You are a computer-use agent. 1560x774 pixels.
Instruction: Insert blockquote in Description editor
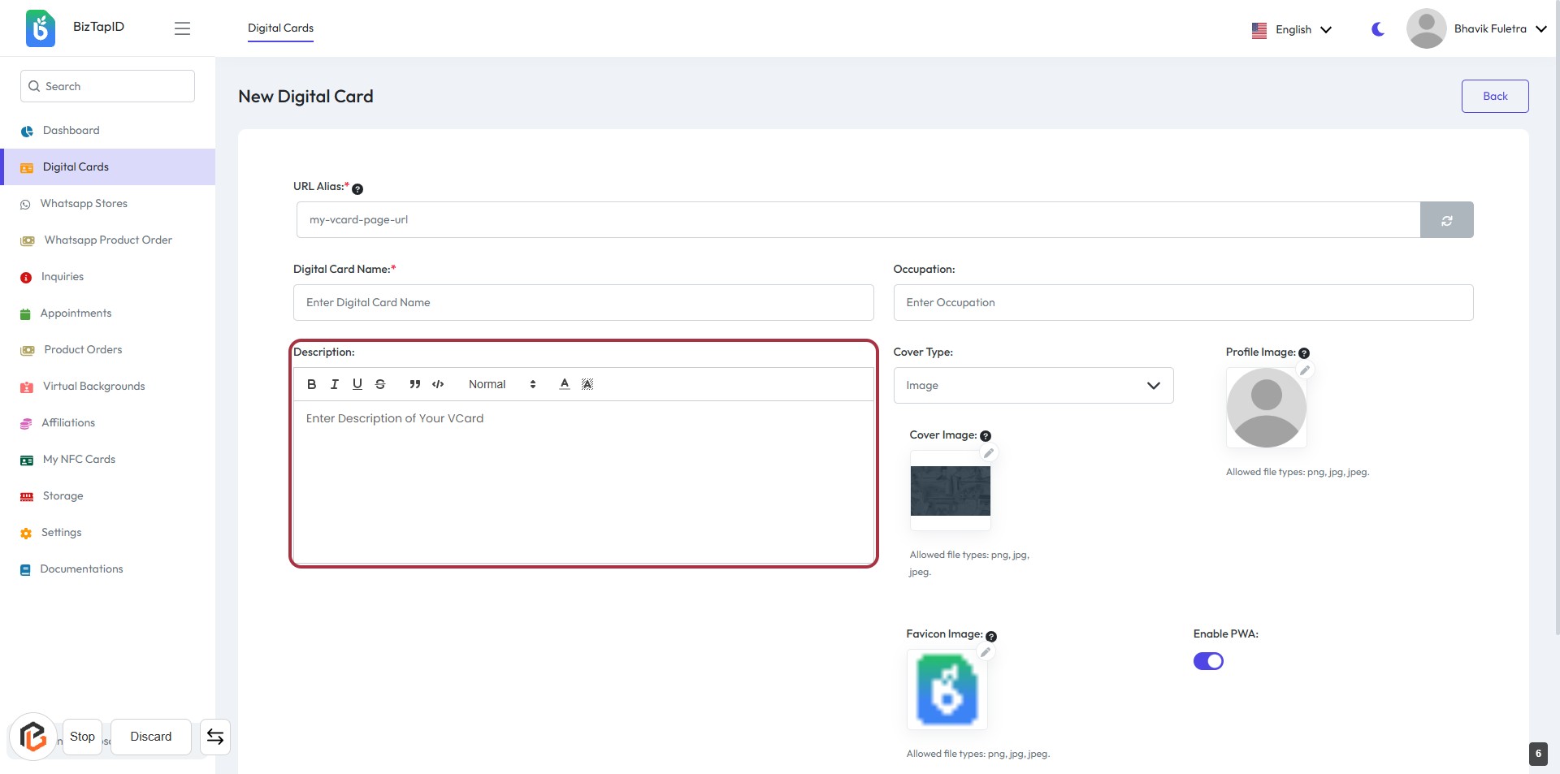(x=414, y=384)
